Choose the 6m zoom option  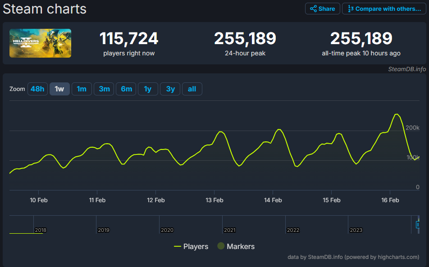coord(126,89)
